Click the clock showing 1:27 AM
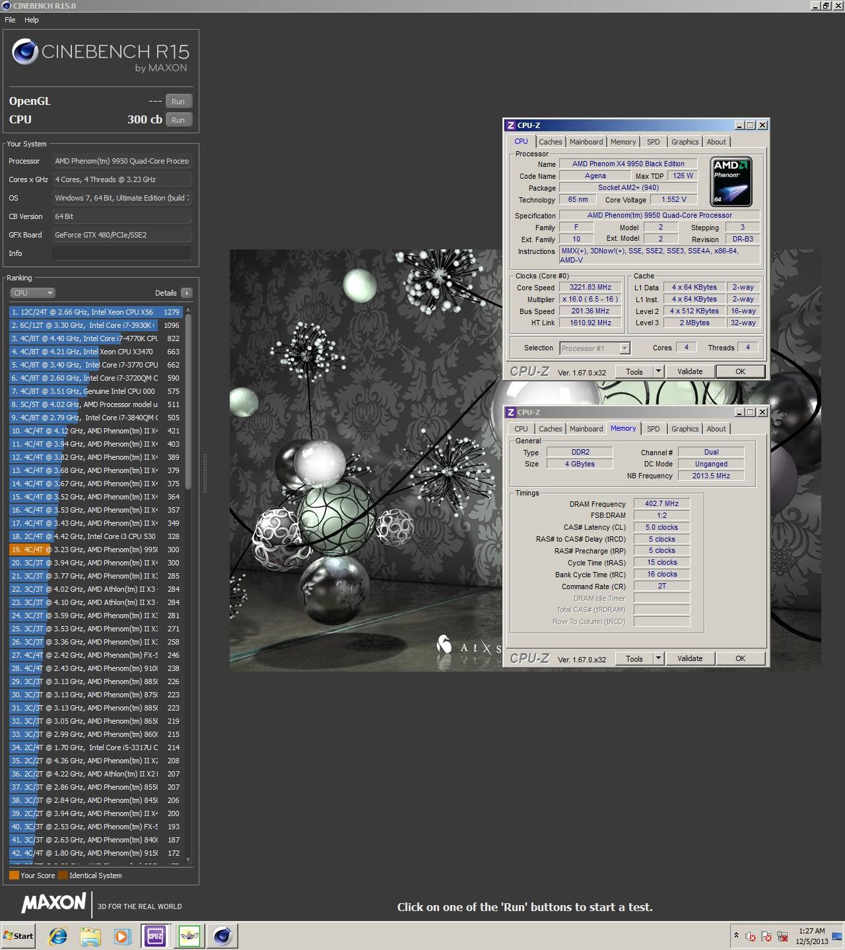This screenshot has height=950, width=845. tap(811, 931)
